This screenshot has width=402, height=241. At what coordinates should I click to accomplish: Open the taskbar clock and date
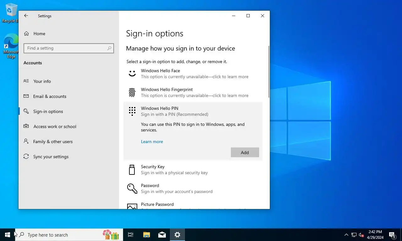click(x=375, y=235)
